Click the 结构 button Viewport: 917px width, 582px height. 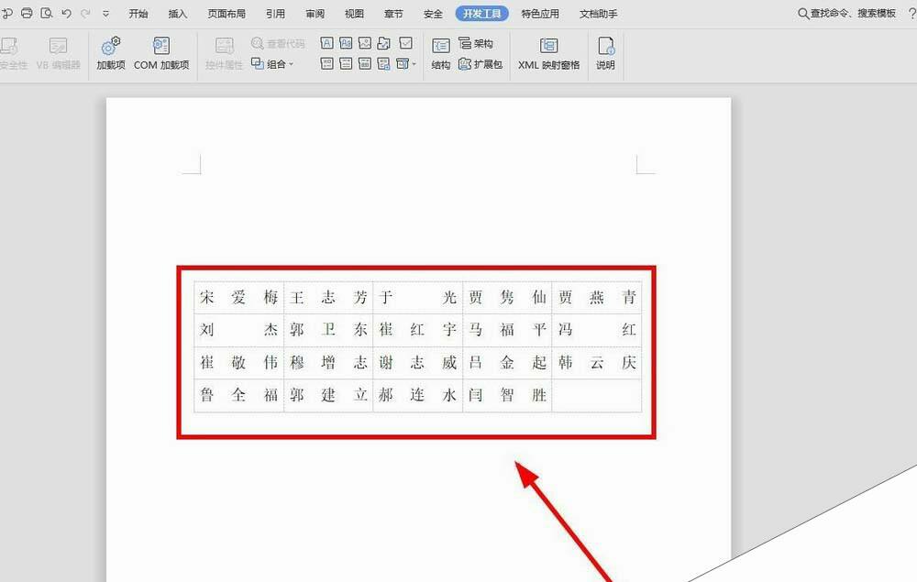click(x=440, y=54)
